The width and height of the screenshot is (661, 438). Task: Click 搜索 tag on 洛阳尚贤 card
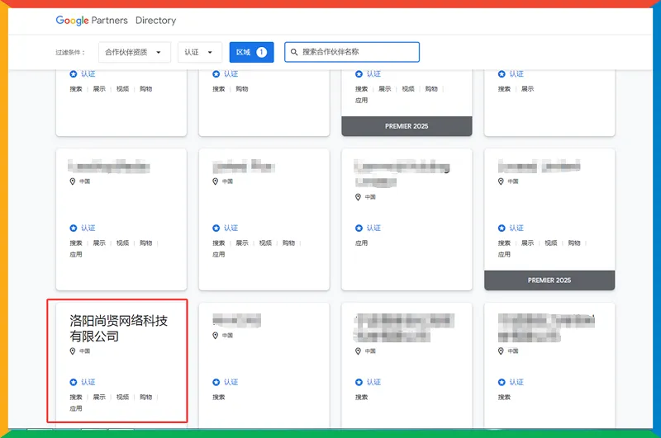76,397
